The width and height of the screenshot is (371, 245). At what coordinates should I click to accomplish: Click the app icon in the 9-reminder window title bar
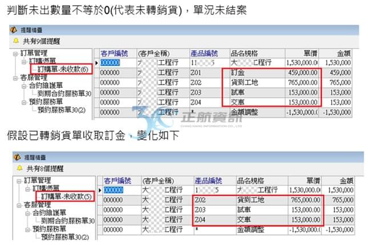[x=14, y=30]
